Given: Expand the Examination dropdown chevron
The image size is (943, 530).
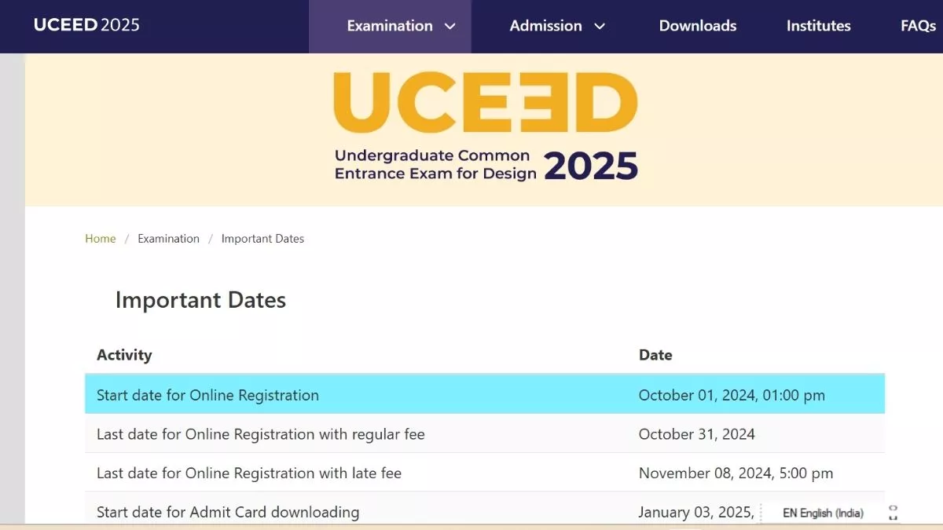Looking at the screenshot, I should pos(450,27).
